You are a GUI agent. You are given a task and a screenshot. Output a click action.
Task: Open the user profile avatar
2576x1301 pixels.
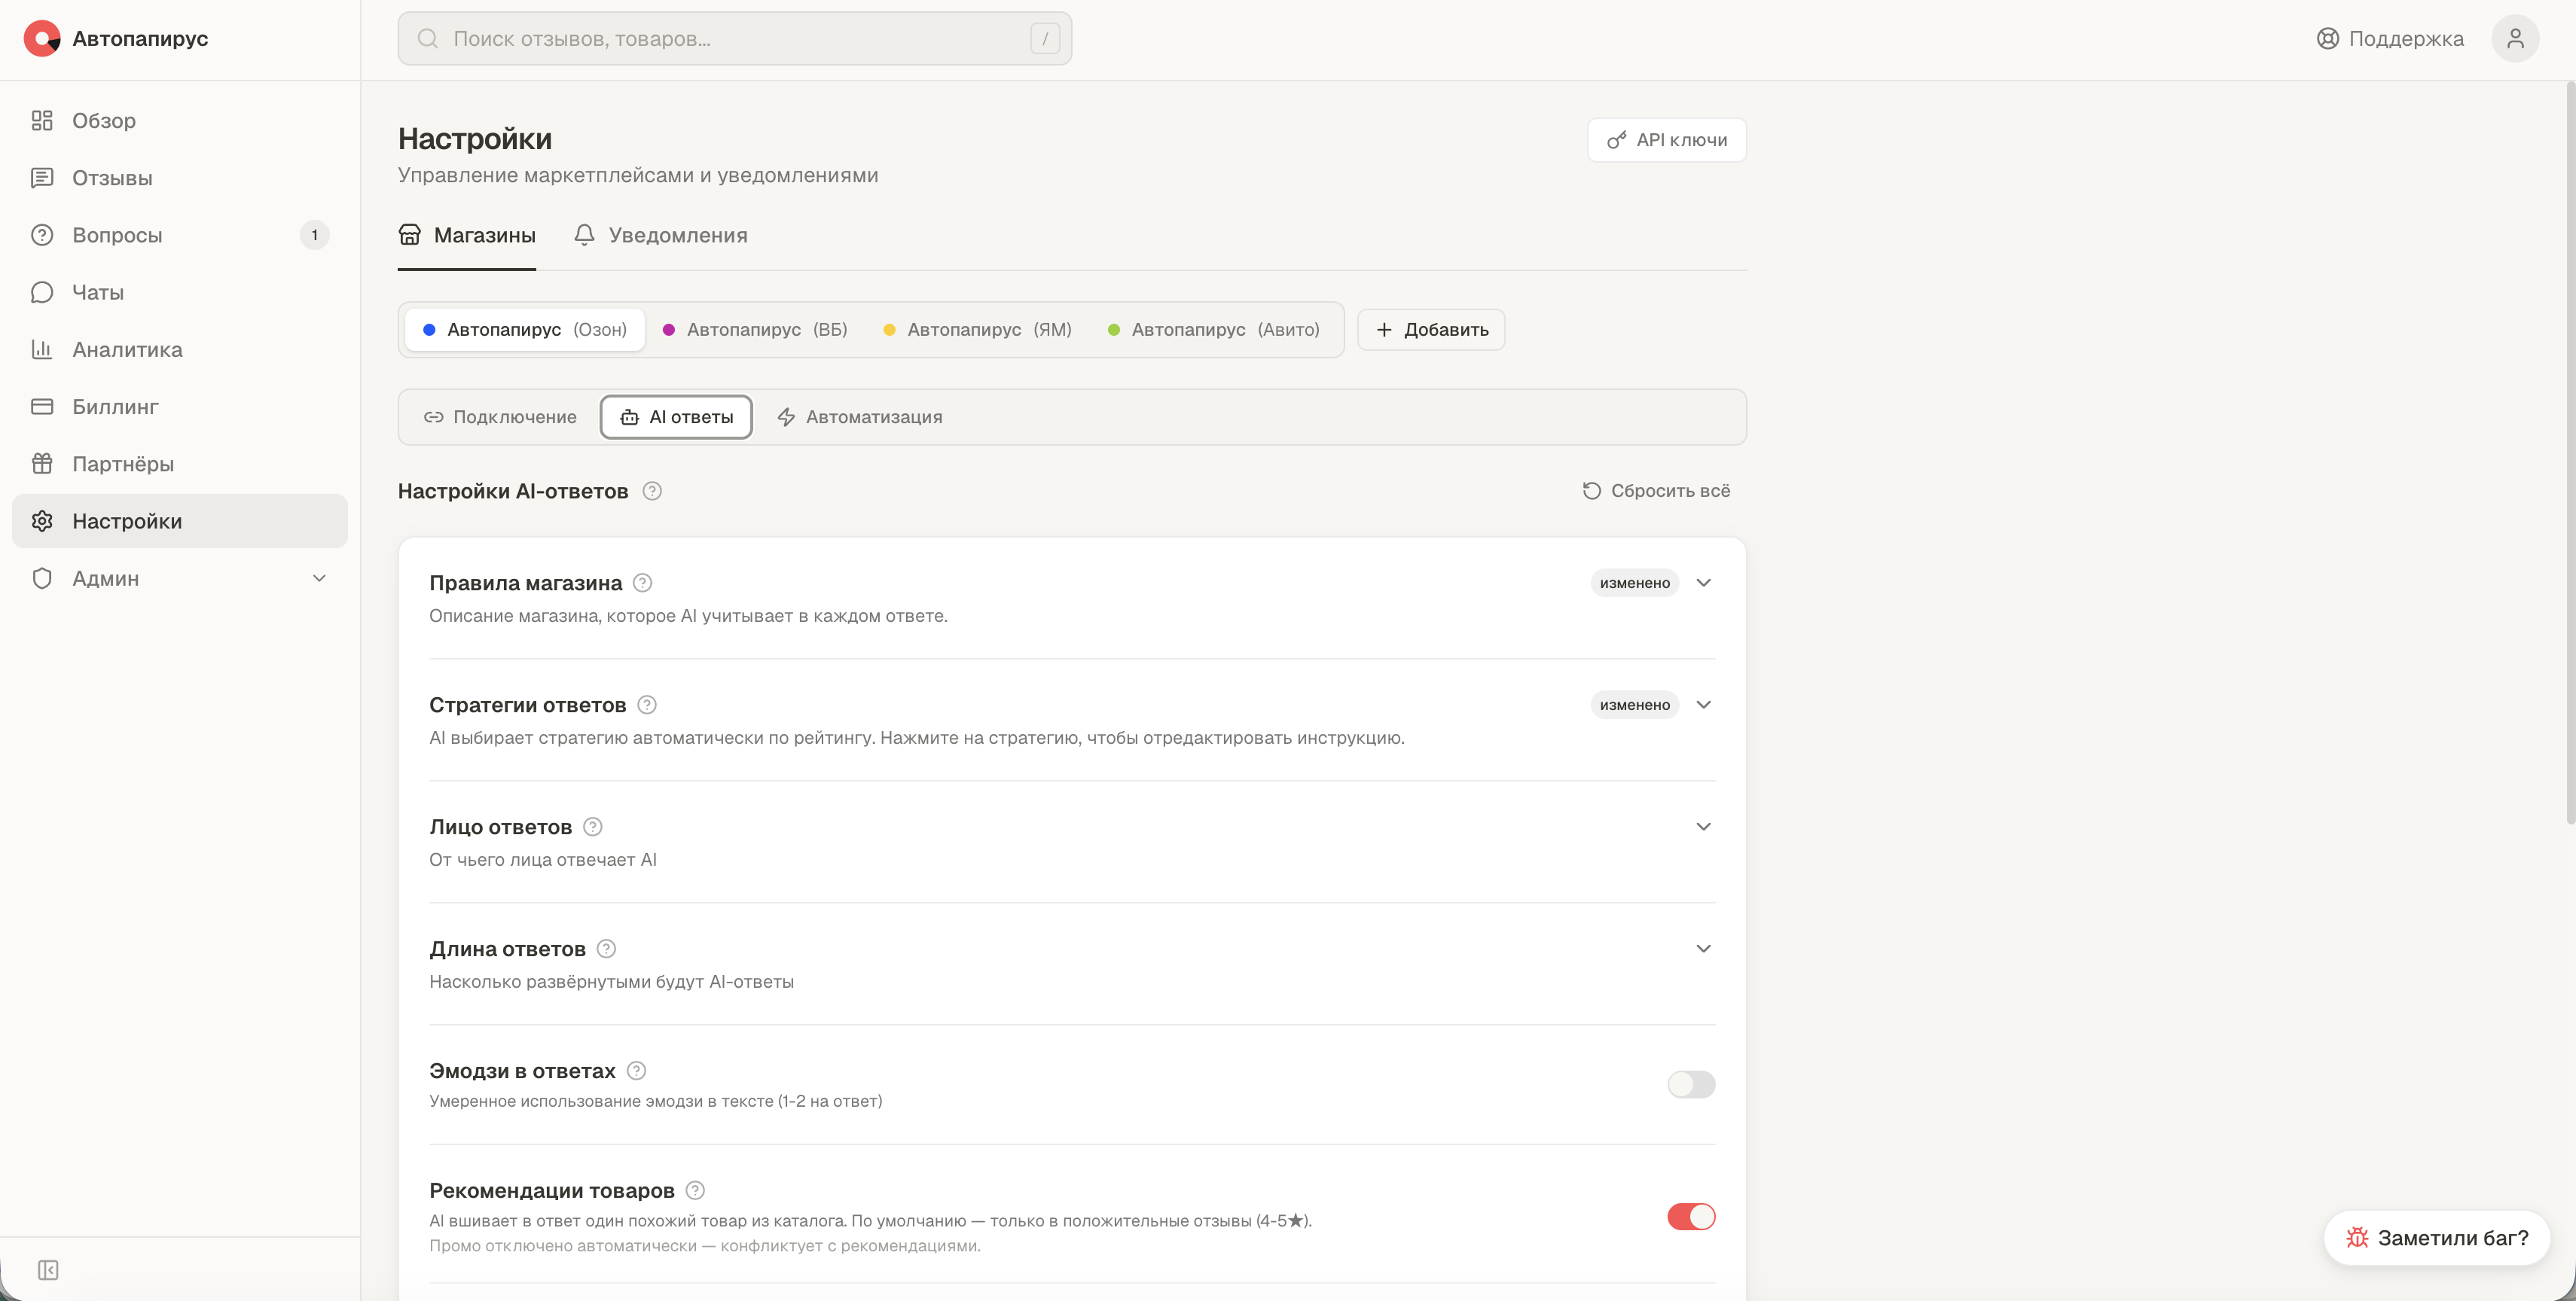pos(2515,39)
